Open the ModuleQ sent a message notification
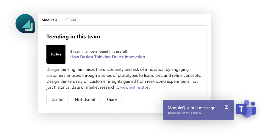 tap(198, 110)
